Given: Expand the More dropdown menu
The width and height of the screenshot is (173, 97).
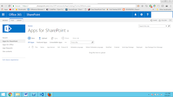Looking at the screenshot, I should pyautogui.click(x=76, y=38).
